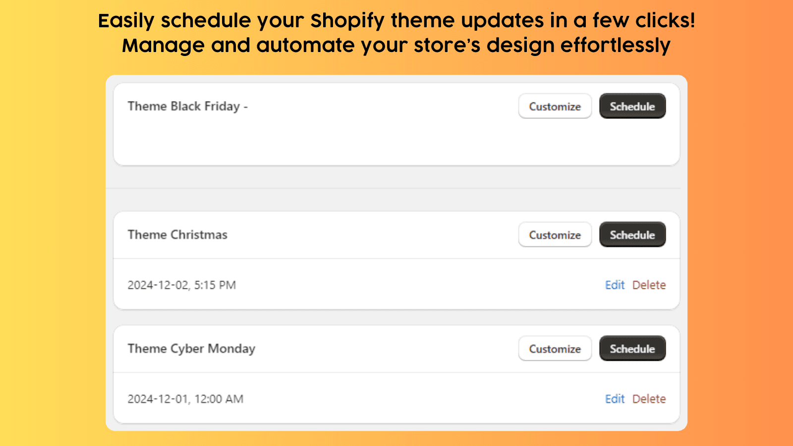
Task: Click the 2024-12-01, 12:00 AM schedule entry
Action: click(185, 398)
